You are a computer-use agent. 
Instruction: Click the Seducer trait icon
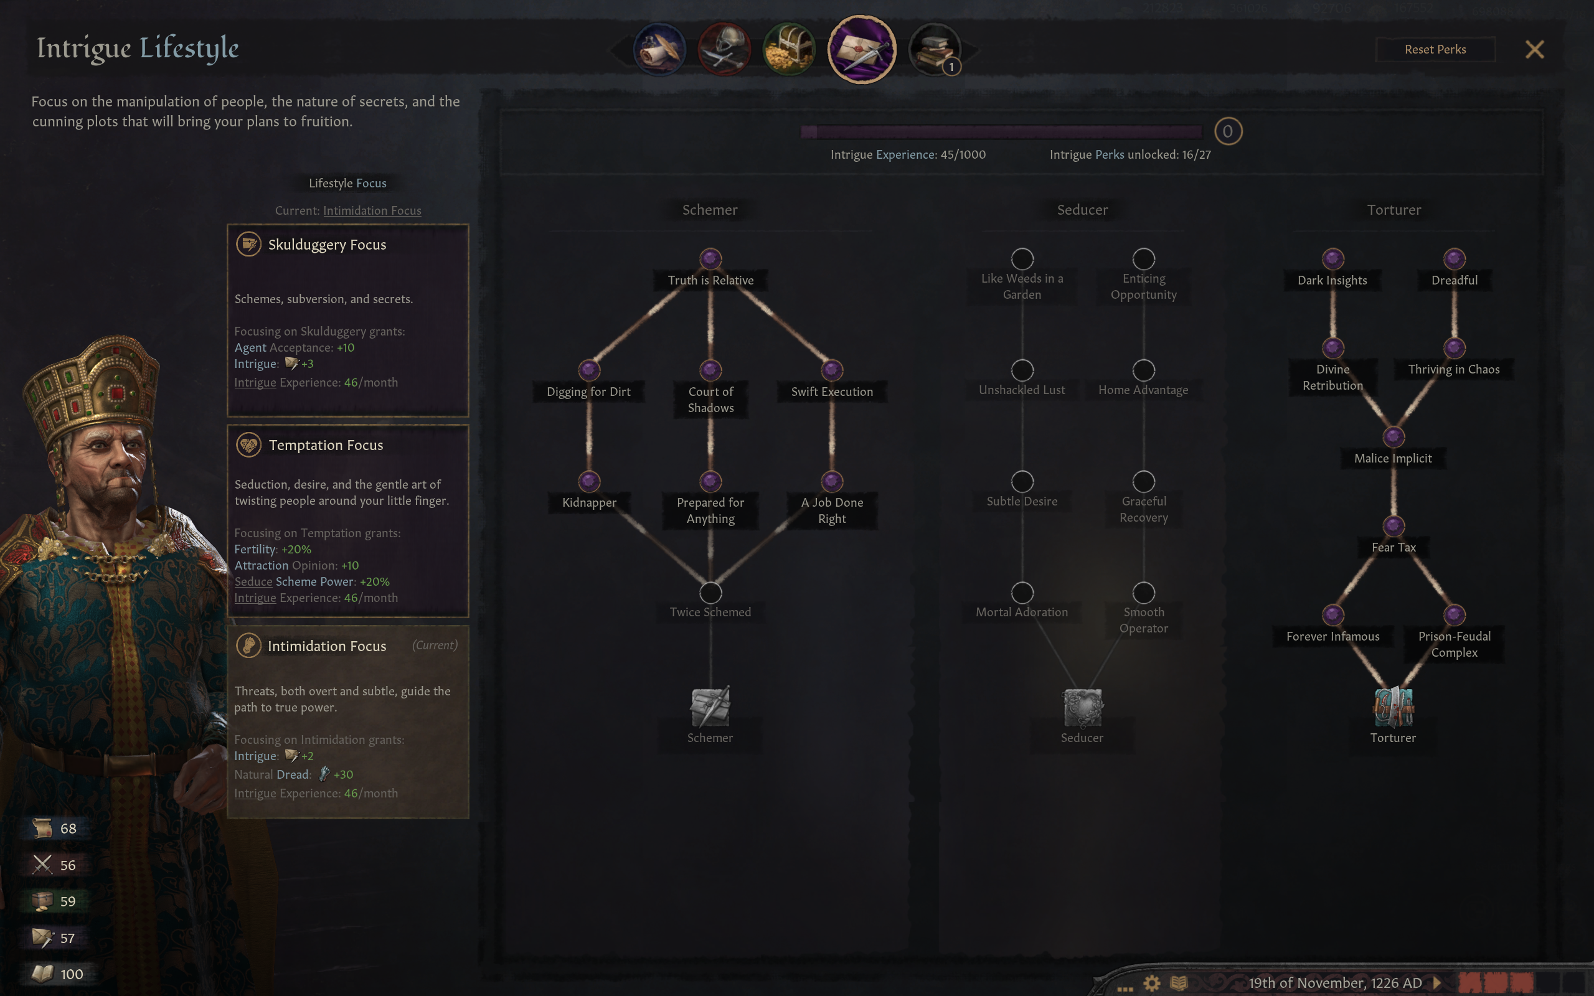point(1082,706)
